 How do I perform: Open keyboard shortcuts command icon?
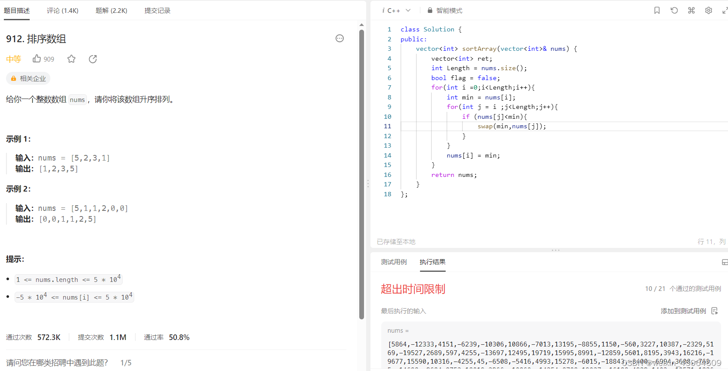pyautogui.click(x=691, y=10)
